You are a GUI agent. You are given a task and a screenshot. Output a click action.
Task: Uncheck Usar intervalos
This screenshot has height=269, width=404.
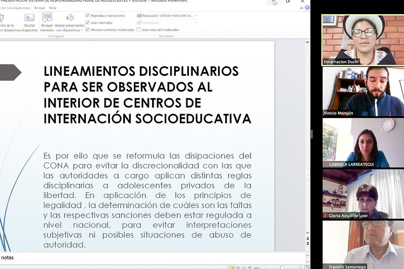coord(87,23)
